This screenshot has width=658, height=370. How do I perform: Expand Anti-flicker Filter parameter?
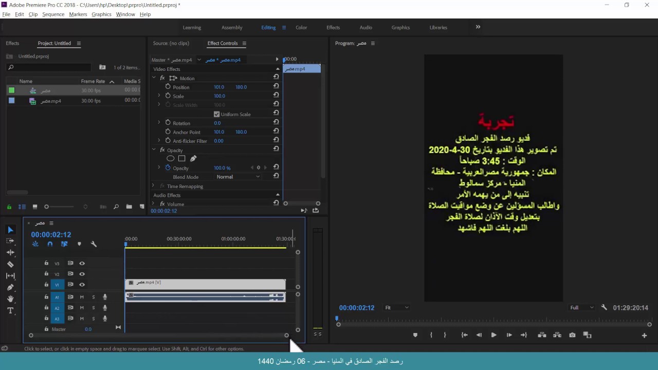(x=159, y=141)
